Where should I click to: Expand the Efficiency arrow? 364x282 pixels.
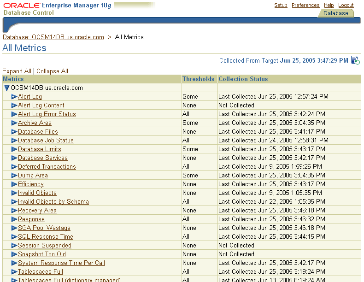point(14,184)
